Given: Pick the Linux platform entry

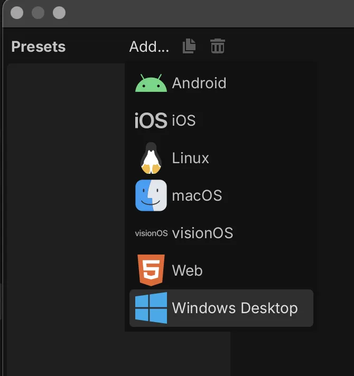Looking at the screenshot, I should pyautogui.click(x=221, y=158).
